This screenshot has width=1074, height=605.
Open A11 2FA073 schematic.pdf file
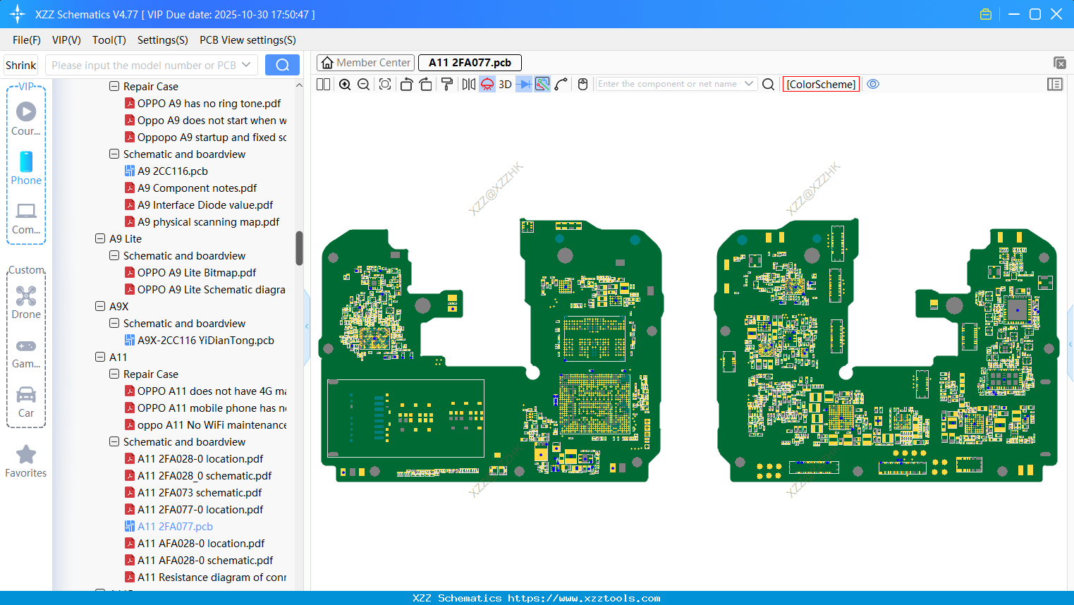point(200,493)
